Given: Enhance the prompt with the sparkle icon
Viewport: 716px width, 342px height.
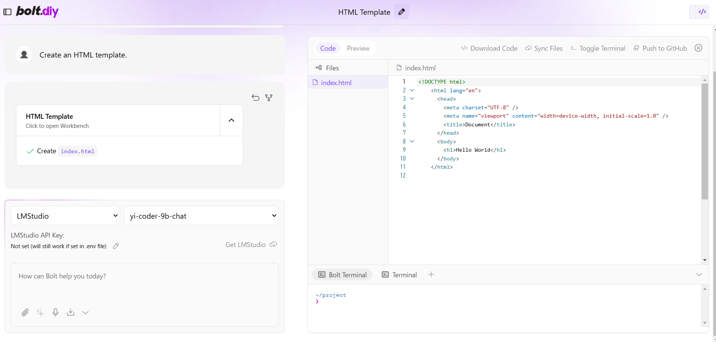Looking at the screenshot, I should click(x=40, y=312).
